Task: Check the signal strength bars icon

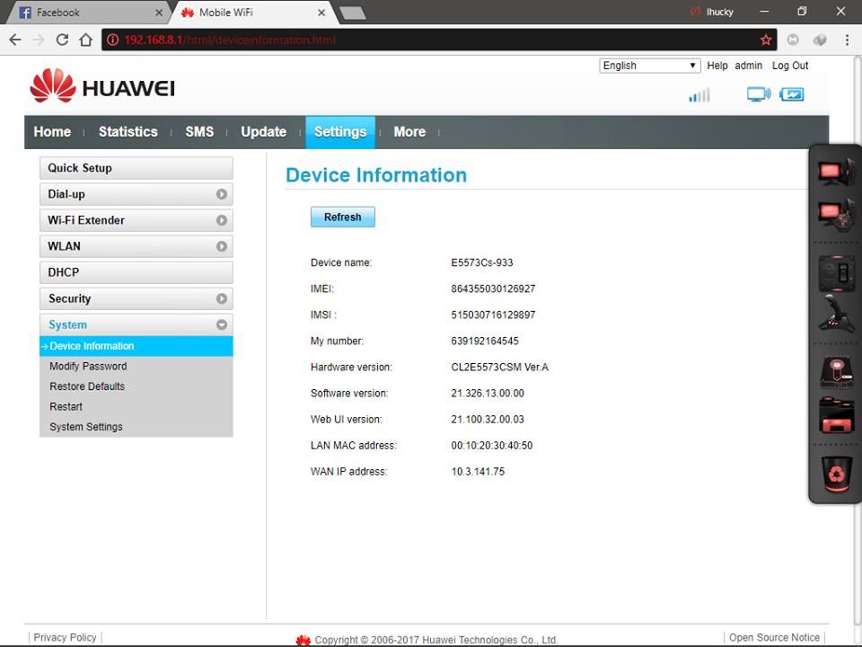Action: 699,95
